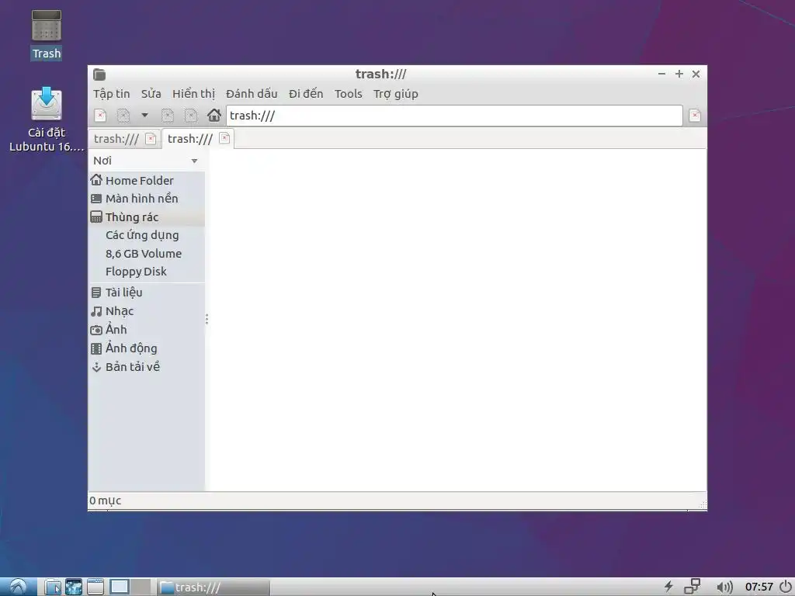
Task: Click the download arrow icon beside Bản tải về
Action: 96,367
